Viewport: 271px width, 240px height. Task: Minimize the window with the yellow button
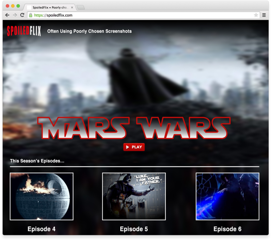(13, 6)
